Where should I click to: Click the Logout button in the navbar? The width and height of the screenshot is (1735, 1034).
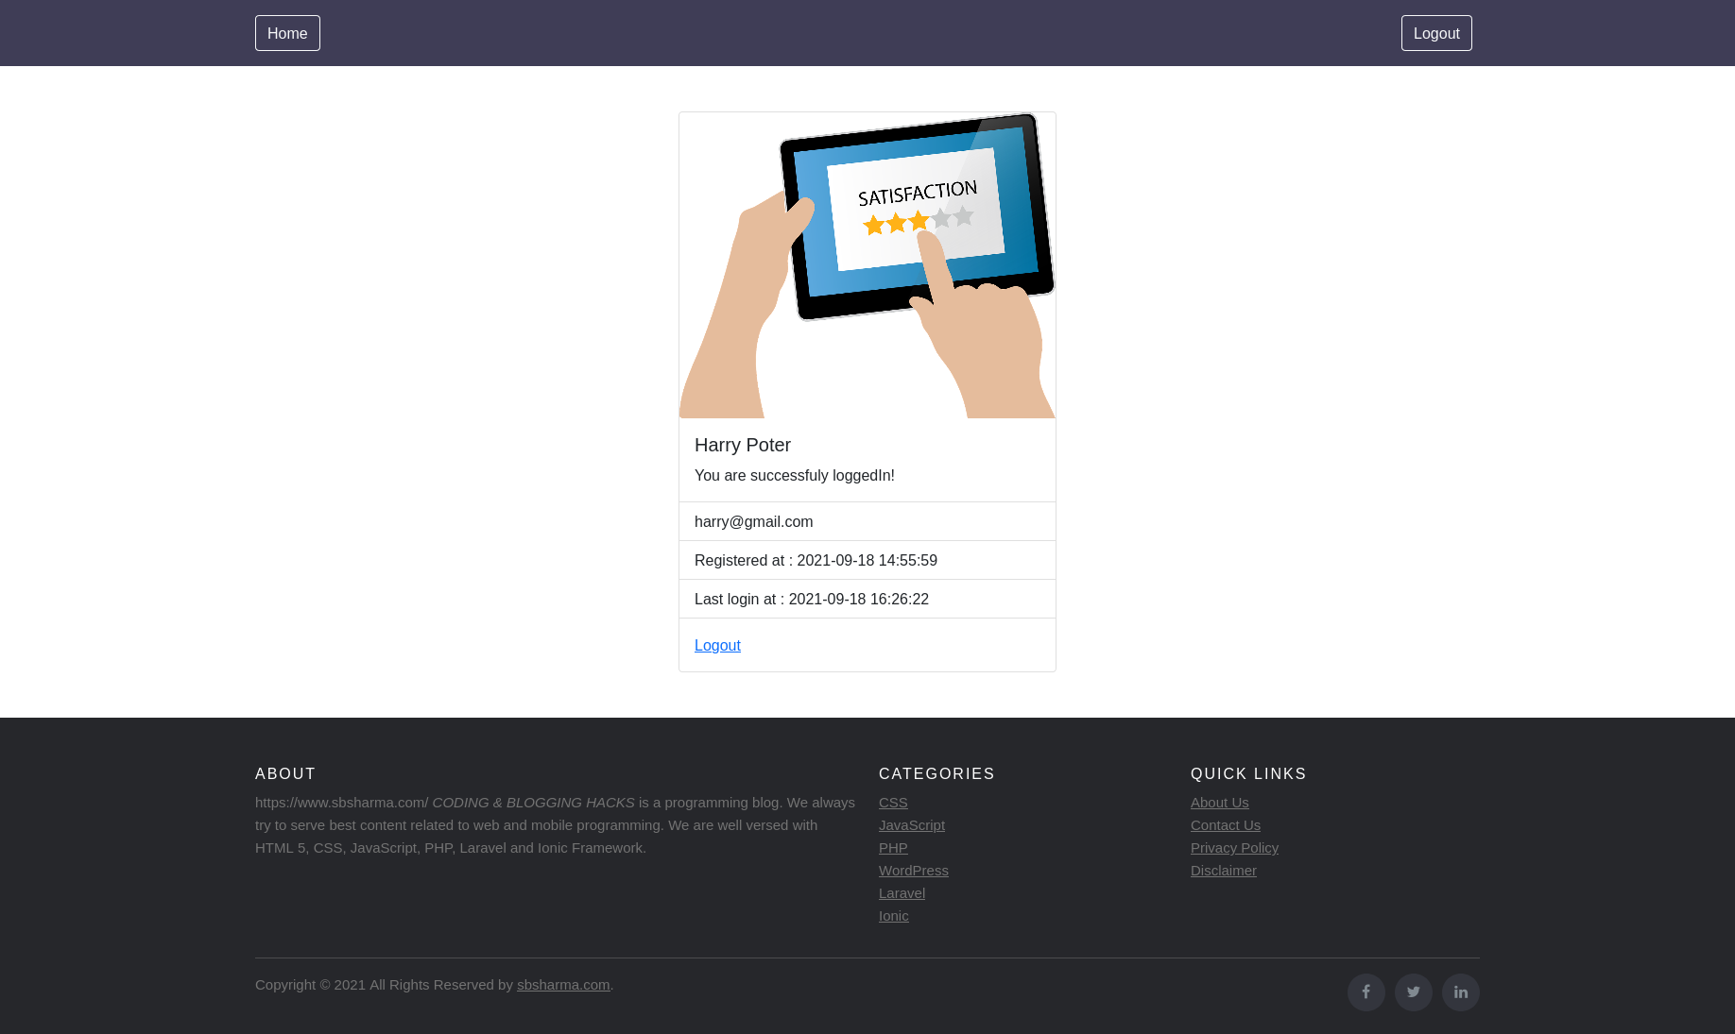click(x=1436, y=33)
